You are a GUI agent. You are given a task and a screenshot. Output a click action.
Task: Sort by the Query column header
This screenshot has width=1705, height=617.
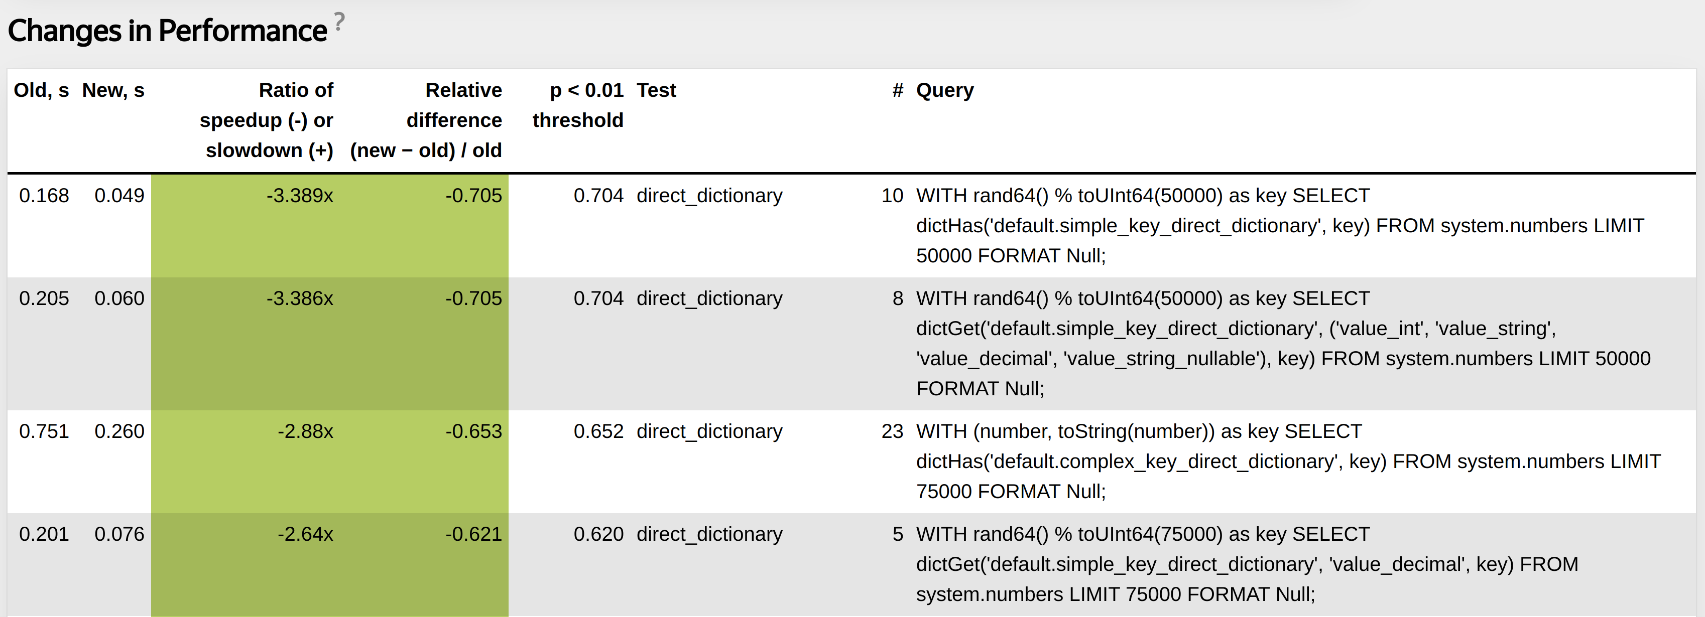coord(944,91)
